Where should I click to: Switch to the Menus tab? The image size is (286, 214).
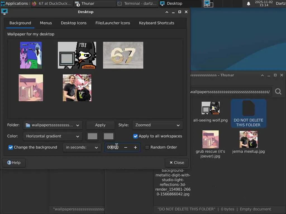(x=46, y=23)
